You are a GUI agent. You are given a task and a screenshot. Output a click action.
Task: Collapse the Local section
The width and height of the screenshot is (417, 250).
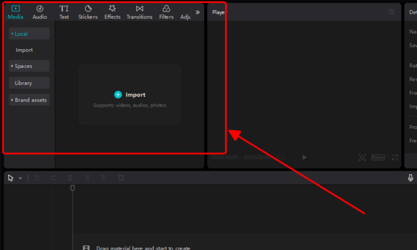tap(29, 34)
